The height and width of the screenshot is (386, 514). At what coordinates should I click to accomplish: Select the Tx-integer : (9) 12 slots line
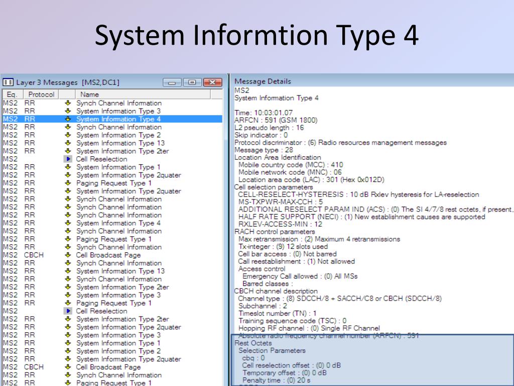283,246
